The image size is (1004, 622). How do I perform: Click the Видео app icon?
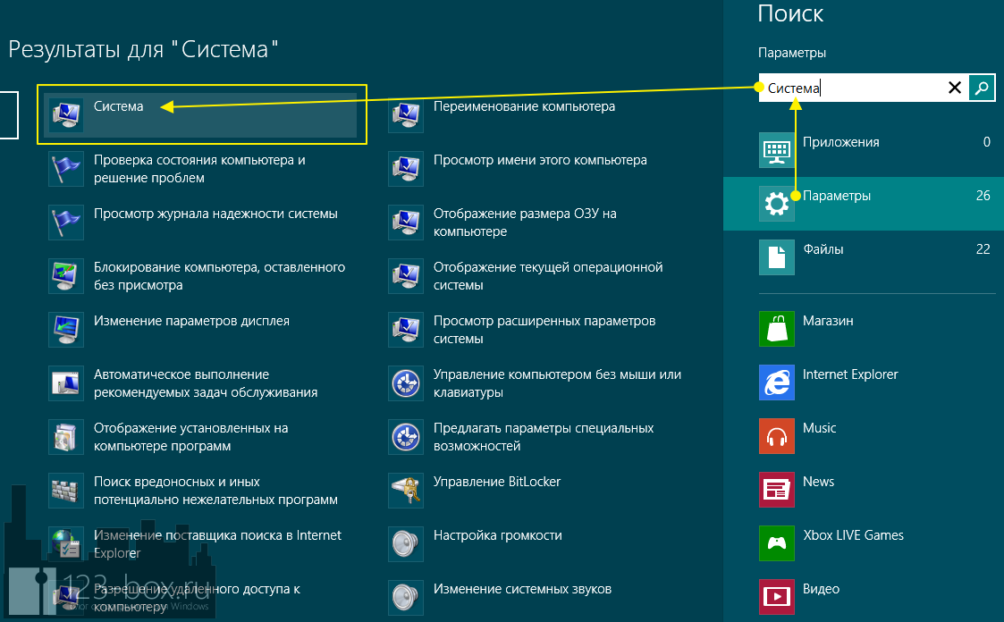[x=777, y=597]
